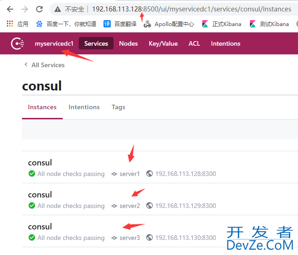Click the 不安全 security label
The image size is (298, 255).
[x=75, y=9]
